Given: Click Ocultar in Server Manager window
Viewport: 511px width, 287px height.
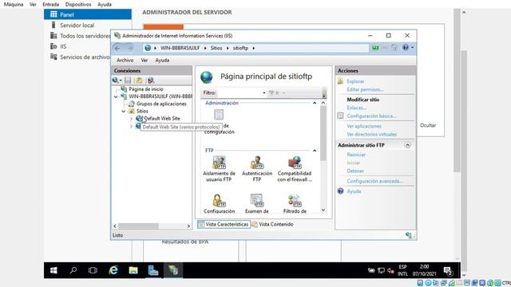Looking at the screenshot, I should 428,125.
